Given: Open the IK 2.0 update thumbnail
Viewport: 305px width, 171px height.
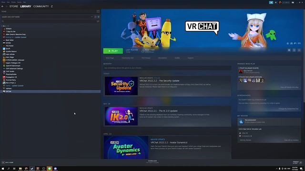Looking at the screenshot, I should [121, 116].
